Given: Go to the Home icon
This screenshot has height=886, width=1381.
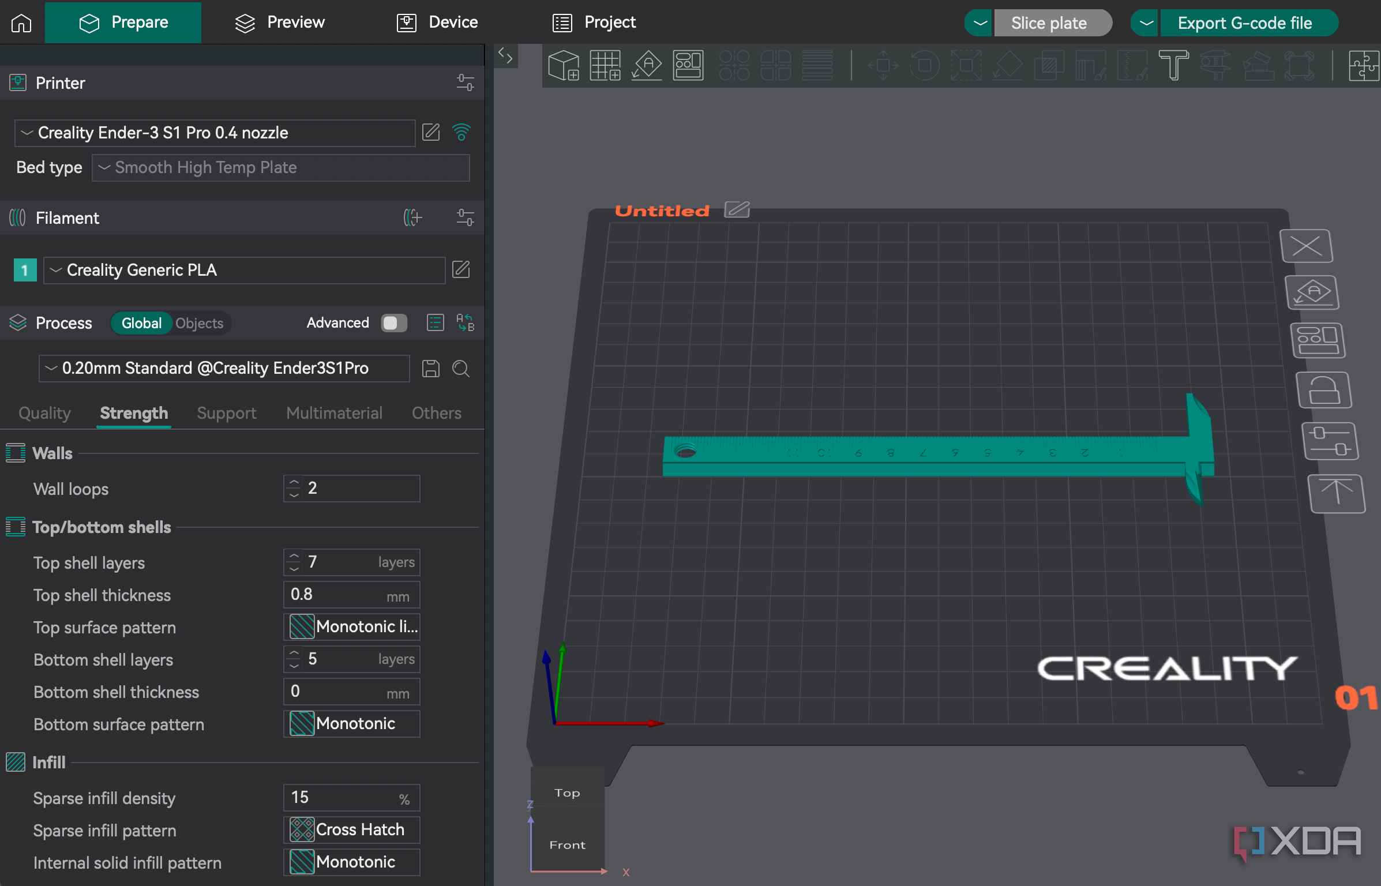Looking at the screenshot, I should tap(21, 22).
